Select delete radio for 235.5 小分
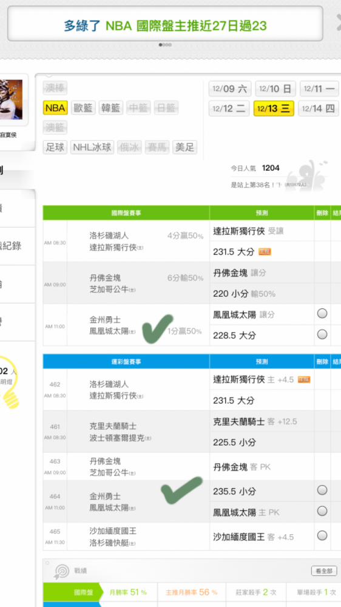The width and height of the screenshot is (341, 607). click(322, 490)
